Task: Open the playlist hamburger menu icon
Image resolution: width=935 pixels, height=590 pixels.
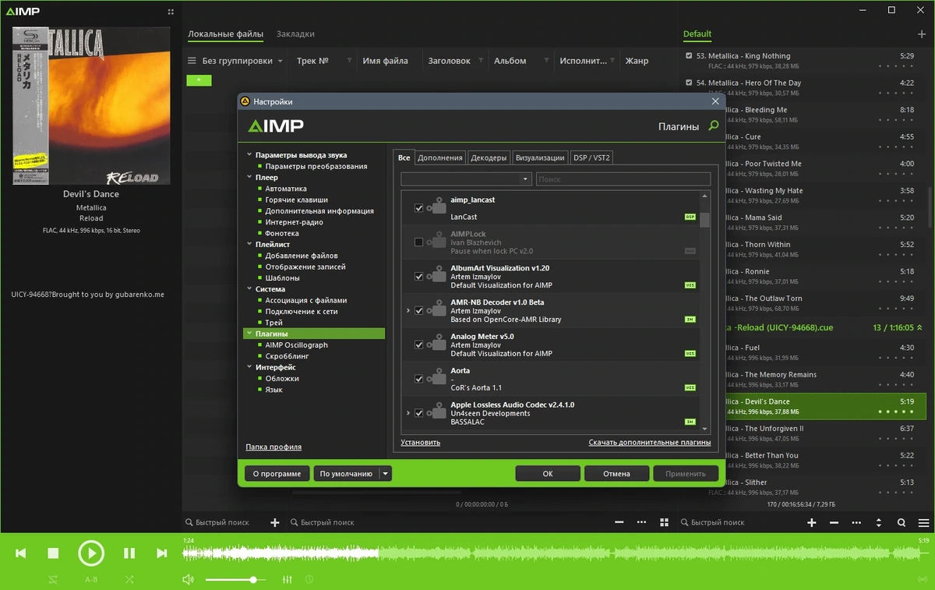Action: click(923, 523)
